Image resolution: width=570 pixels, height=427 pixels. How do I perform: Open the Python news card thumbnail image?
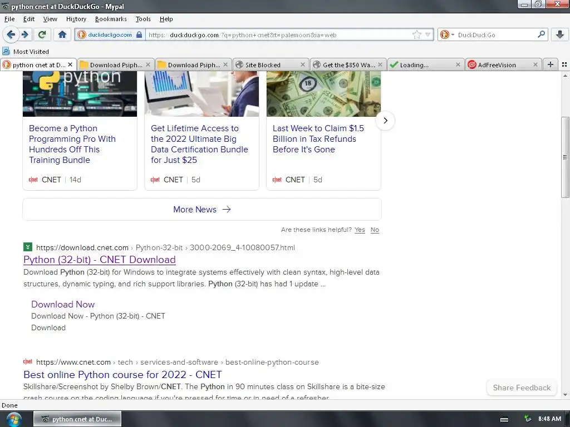[80, 93]
